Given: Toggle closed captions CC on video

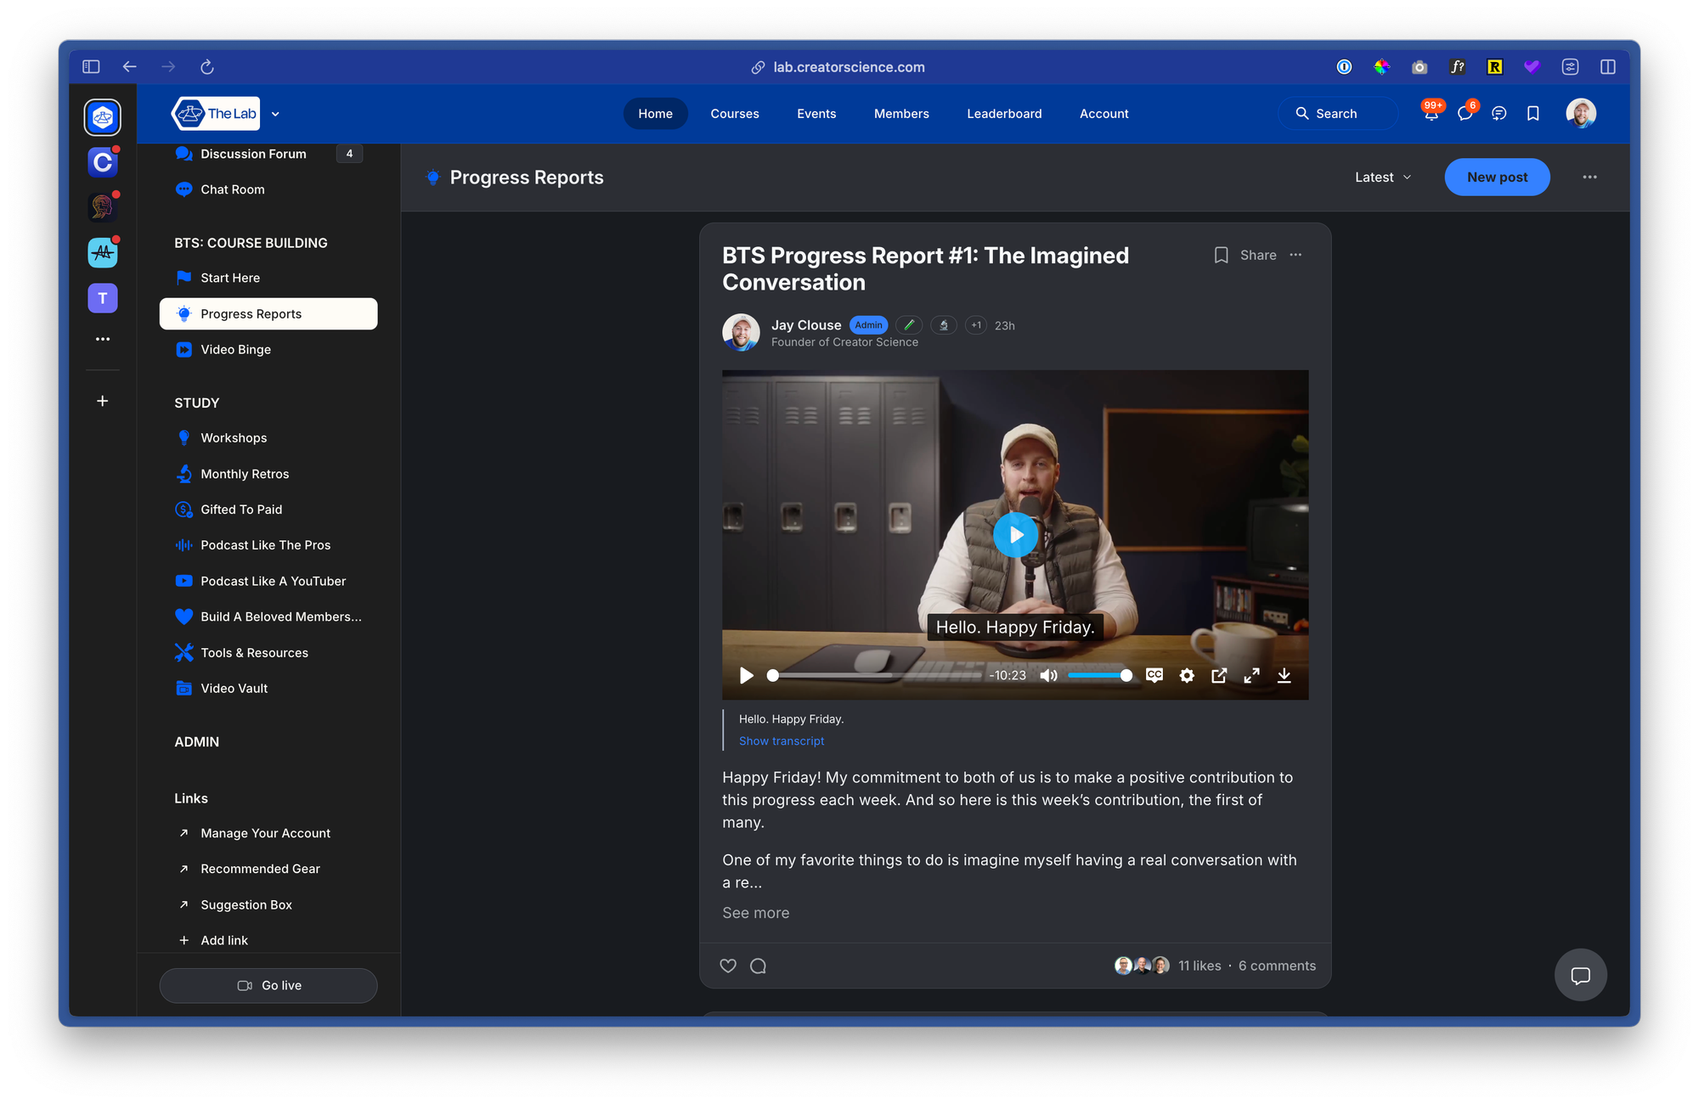Looking at the screenshot, I should tap(1154, 675).
